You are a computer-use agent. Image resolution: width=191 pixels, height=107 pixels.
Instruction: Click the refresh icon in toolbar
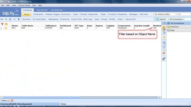6,19
